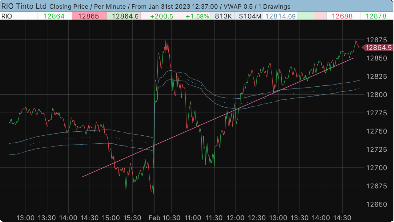Image resolution: width=394 pixels, height=222 pixels.
Task: Click the VWAP value 12814.69
Action: pos(280,16)
